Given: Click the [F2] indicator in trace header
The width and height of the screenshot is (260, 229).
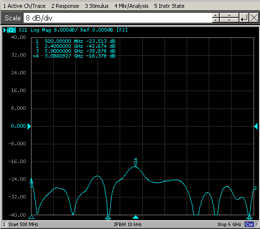Looking at the screenshot, I should [x=122, y=30].
